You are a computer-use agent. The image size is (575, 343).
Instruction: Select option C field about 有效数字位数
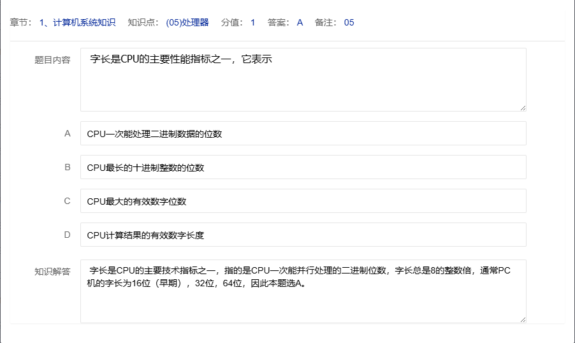[x=303, y=201]
